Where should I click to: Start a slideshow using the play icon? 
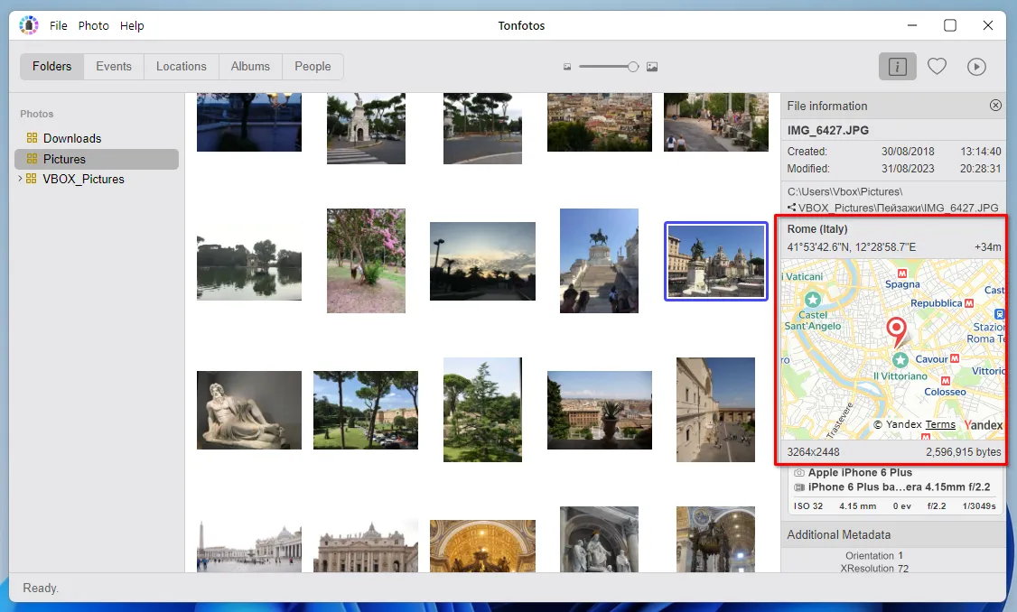coord(976,66)
